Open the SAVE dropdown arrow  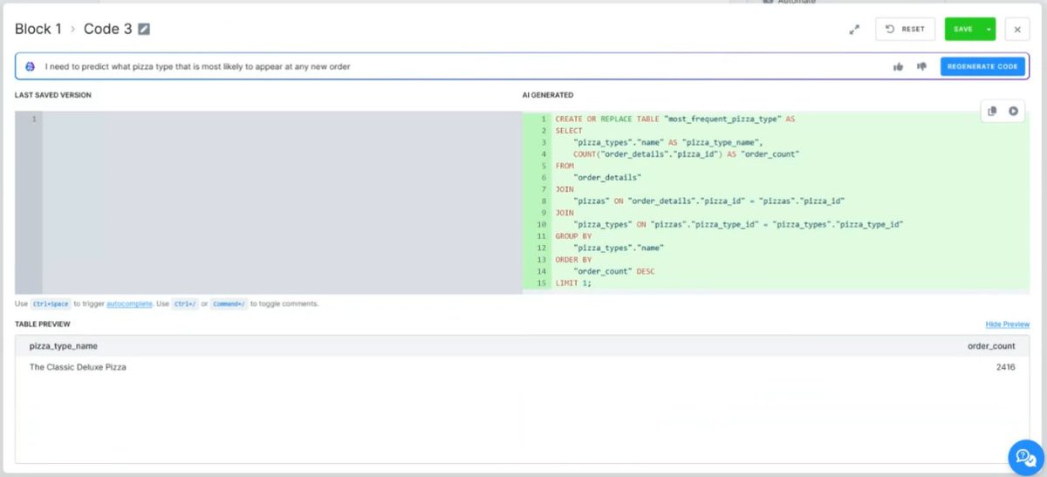coord(989,29)
